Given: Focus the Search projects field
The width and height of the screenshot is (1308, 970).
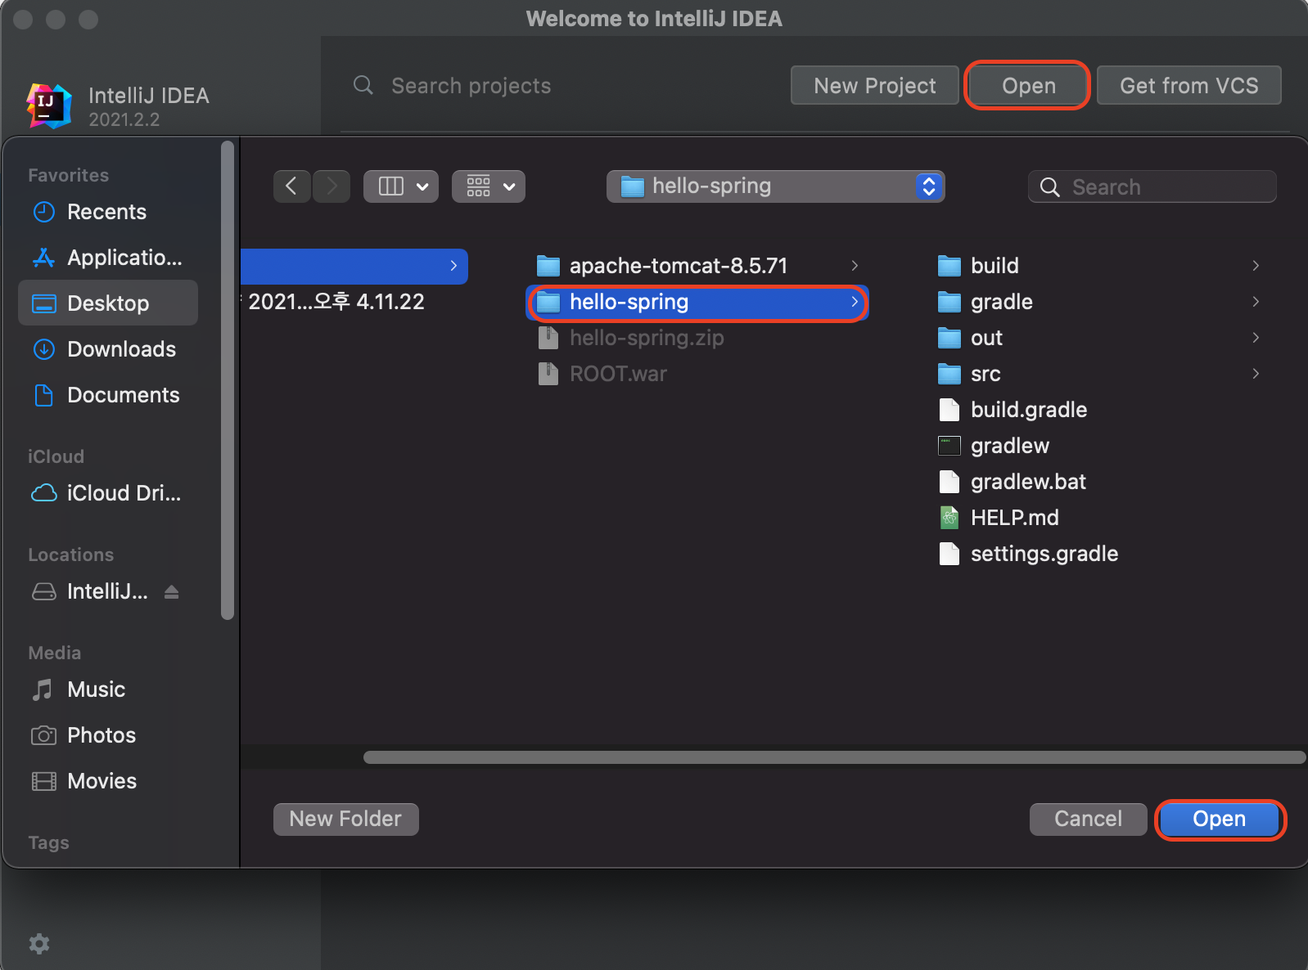Looking at the screenshot, I should coord(471,85).
